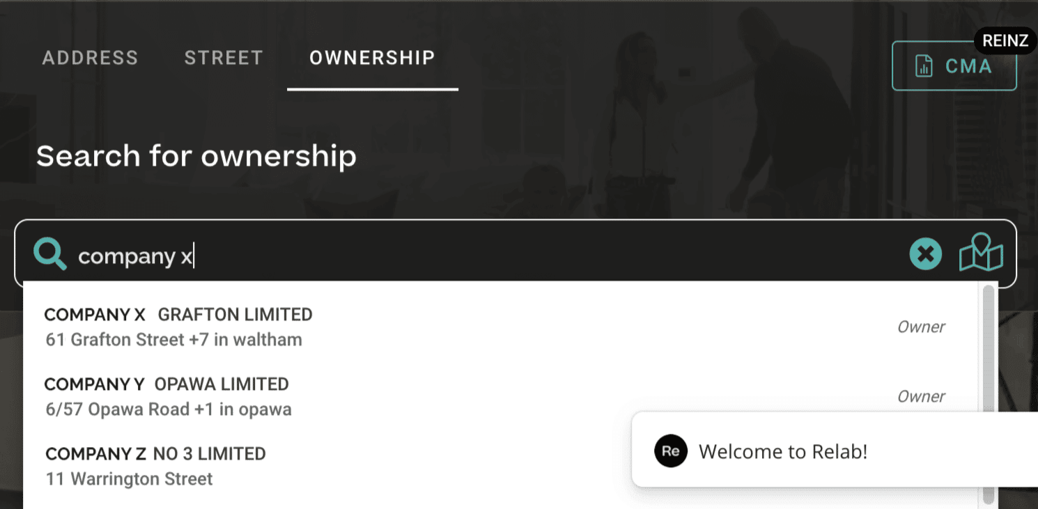
Task: Open the Welcome to Relab chat message
Action: 835,450
